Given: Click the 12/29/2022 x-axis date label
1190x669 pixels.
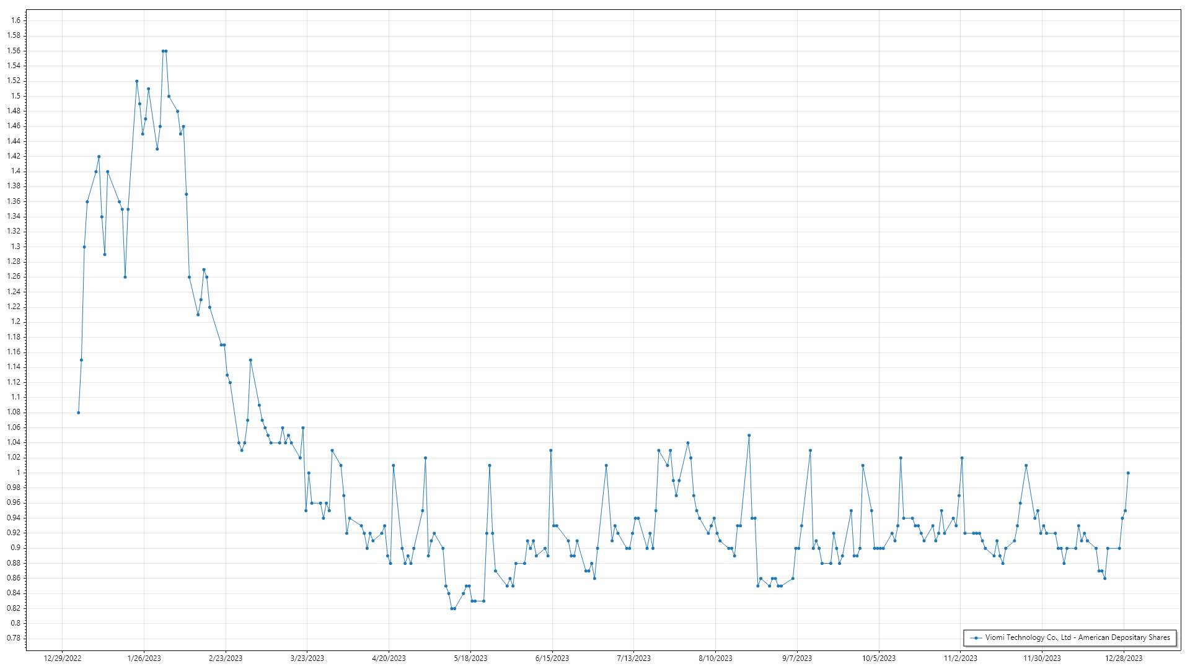Looking at the screenshot, I should coord(63,658).
